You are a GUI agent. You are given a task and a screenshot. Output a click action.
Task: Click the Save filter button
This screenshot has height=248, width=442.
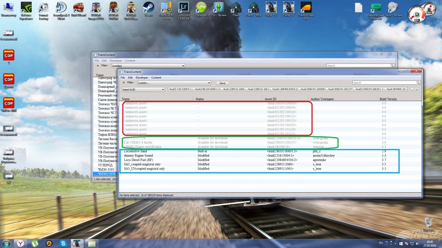point(222,83)
